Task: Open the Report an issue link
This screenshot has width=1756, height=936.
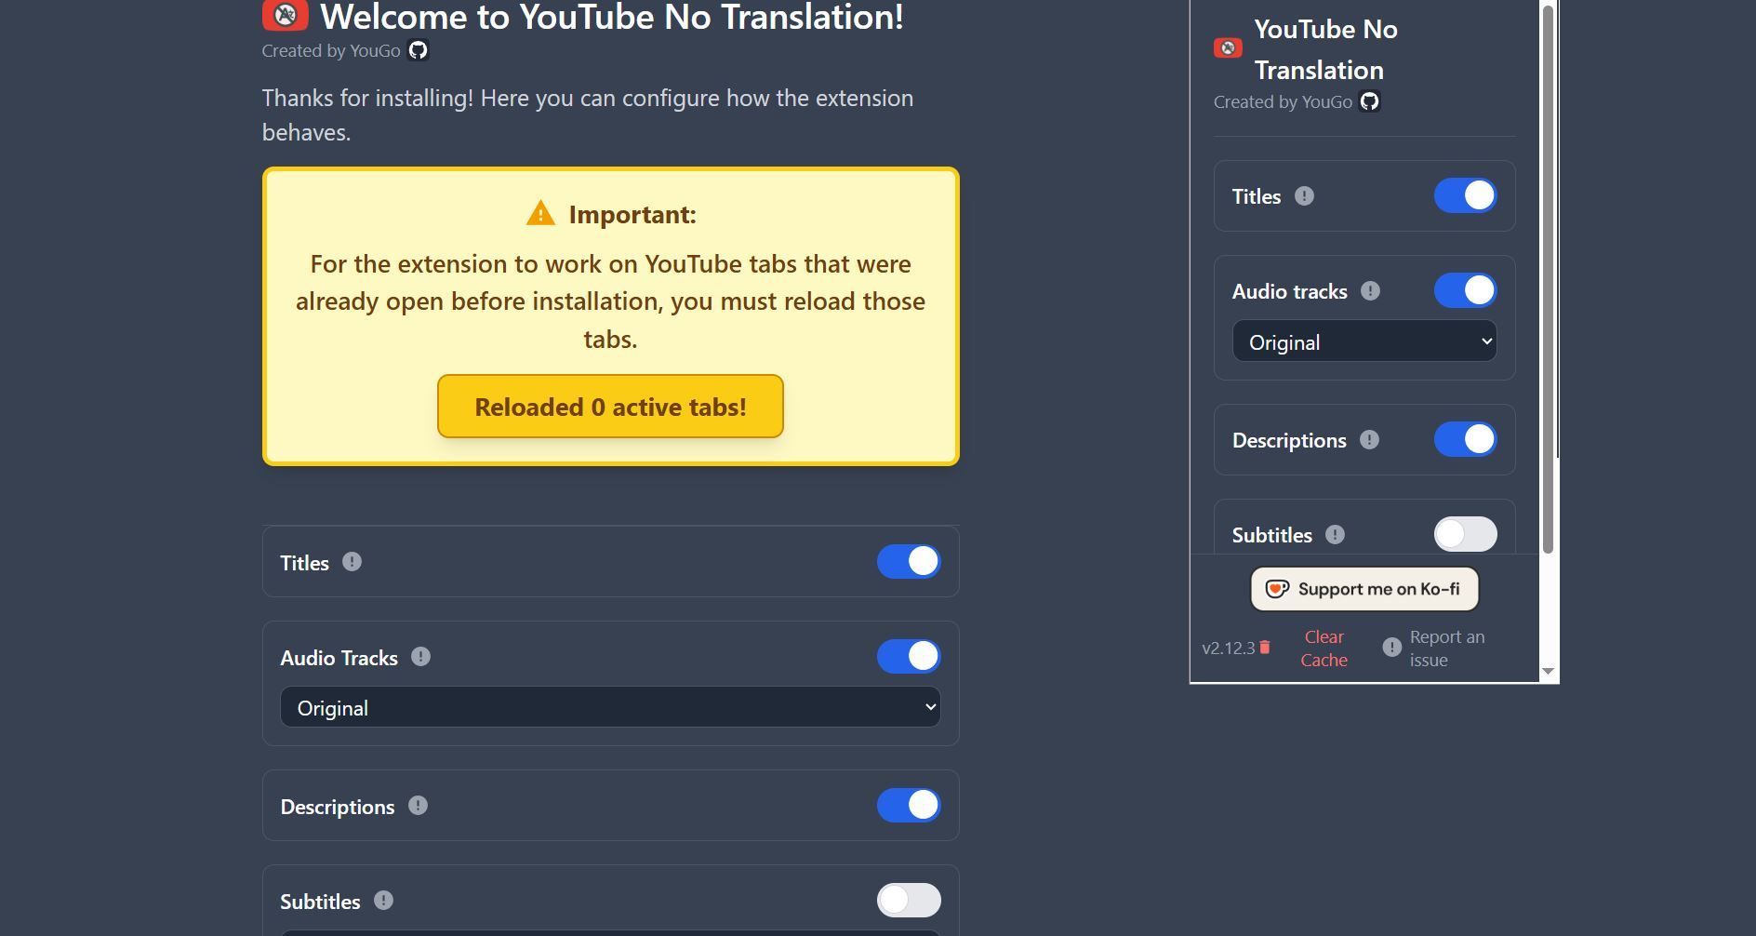Action: [1445, 649]
